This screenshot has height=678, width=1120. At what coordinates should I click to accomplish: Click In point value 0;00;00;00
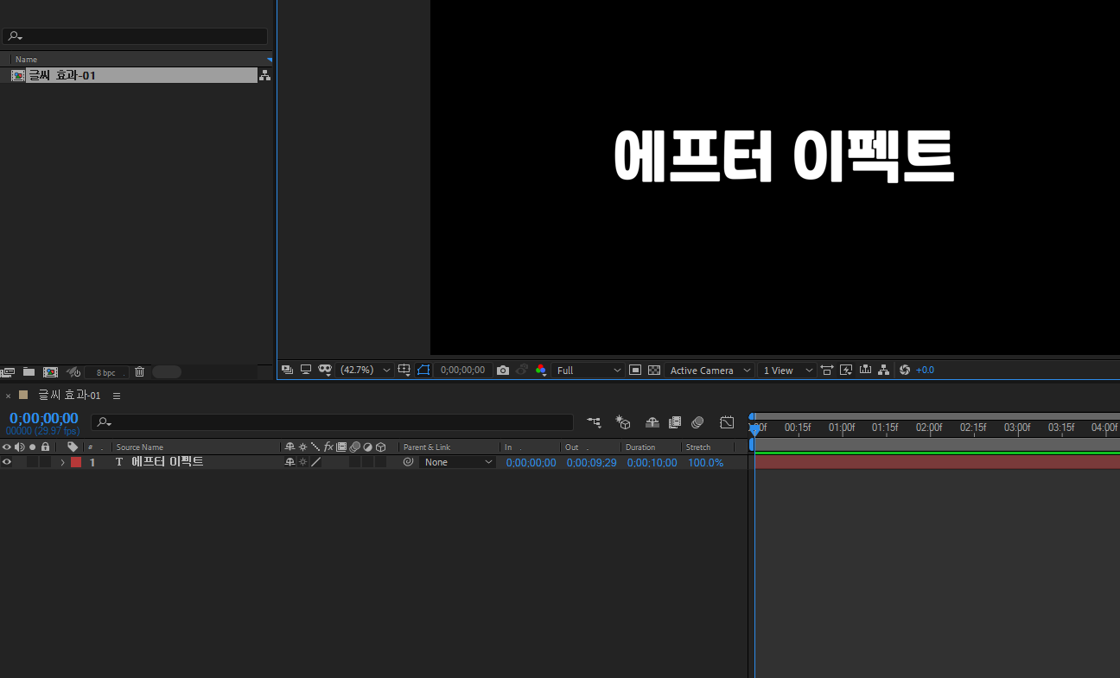[531, 462]
